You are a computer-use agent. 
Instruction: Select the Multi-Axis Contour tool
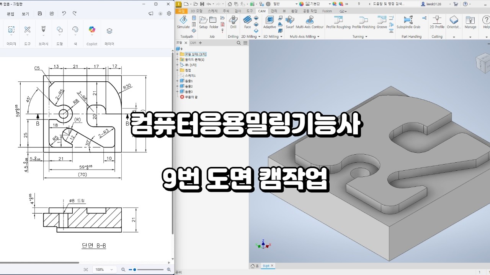(309, 22)
